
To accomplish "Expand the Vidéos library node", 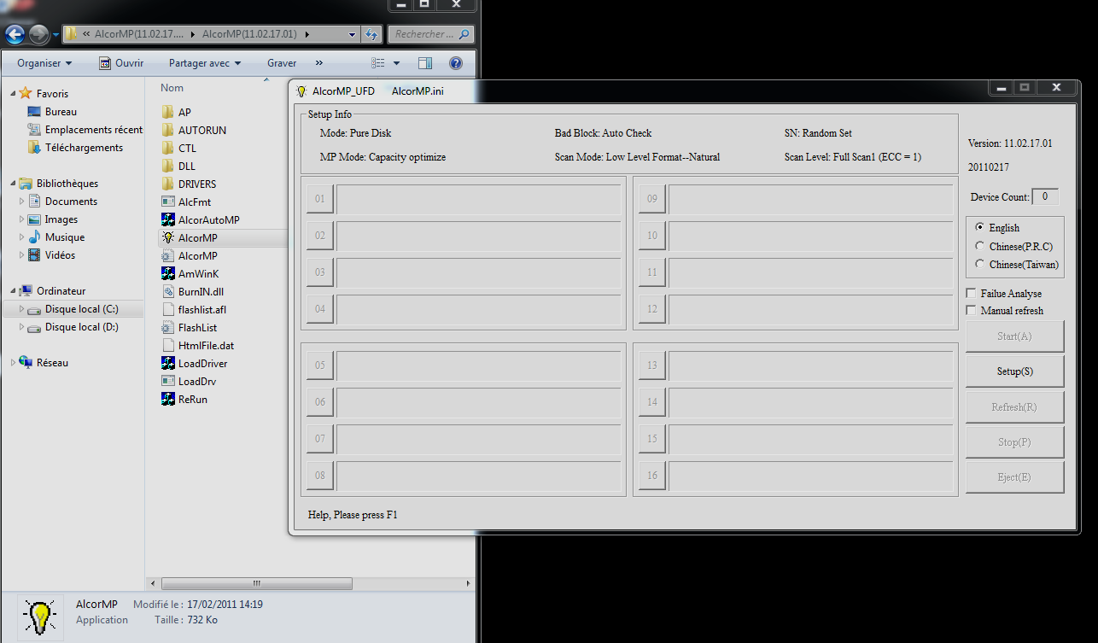I will click(x=21, y=255).
